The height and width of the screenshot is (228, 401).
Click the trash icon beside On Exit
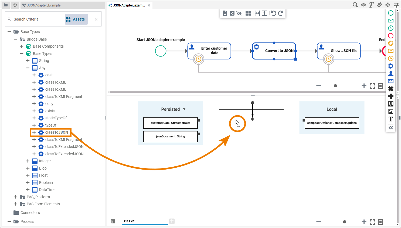[x=113, y=221]
